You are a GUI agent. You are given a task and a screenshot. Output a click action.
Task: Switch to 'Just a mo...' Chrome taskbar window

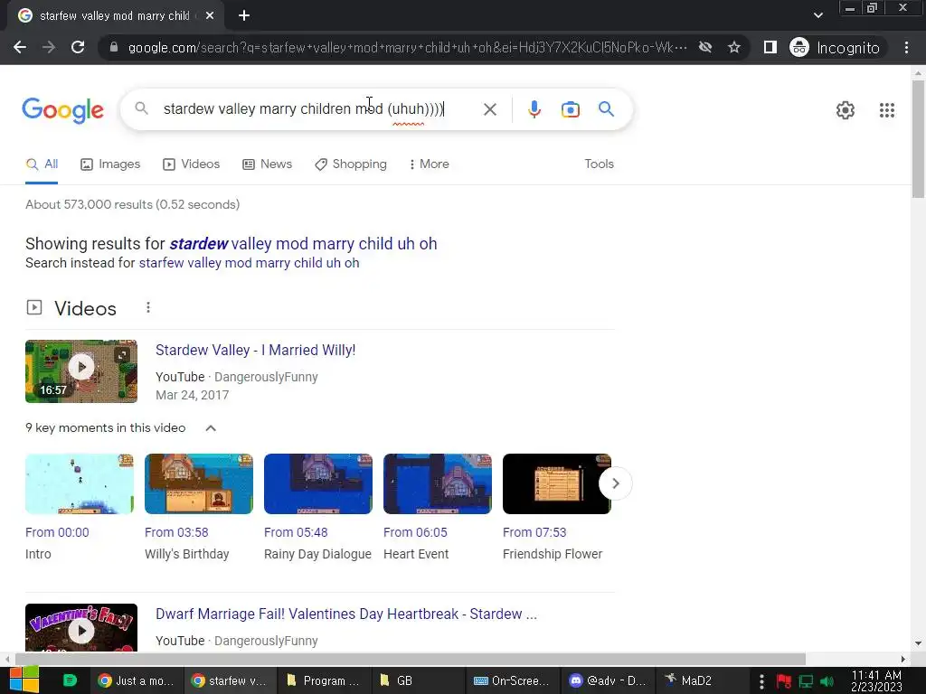[x=136, y=681]
